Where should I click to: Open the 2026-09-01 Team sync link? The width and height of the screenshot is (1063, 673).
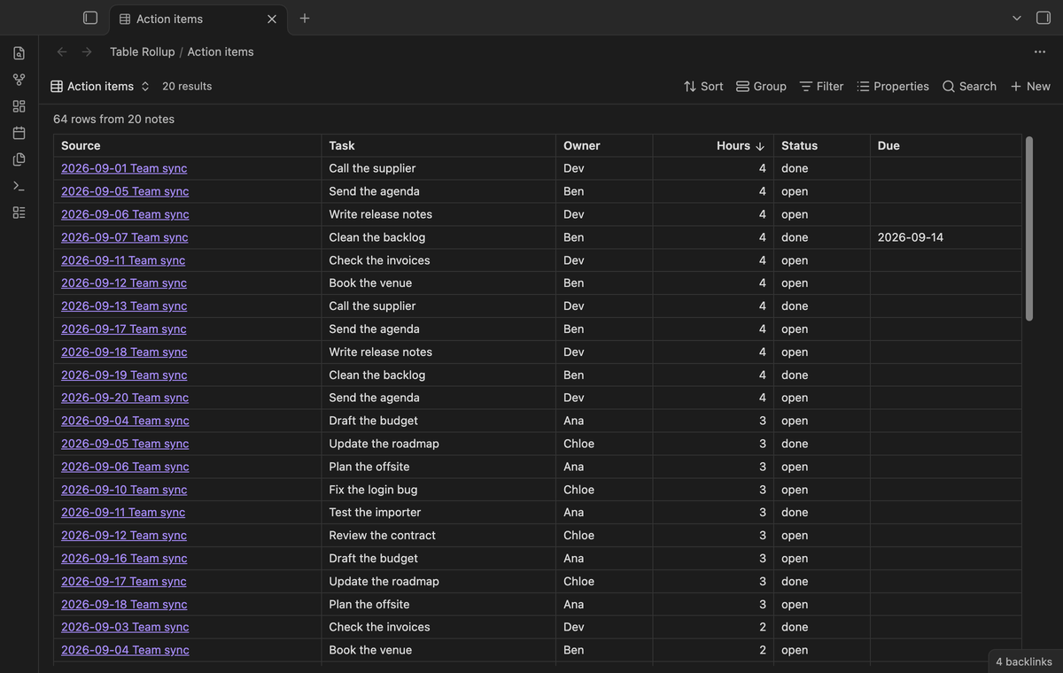tap(124, 168)
